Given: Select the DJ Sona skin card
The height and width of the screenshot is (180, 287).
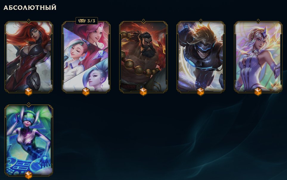Looking at the screenshot, I should [x=29, y=140].
